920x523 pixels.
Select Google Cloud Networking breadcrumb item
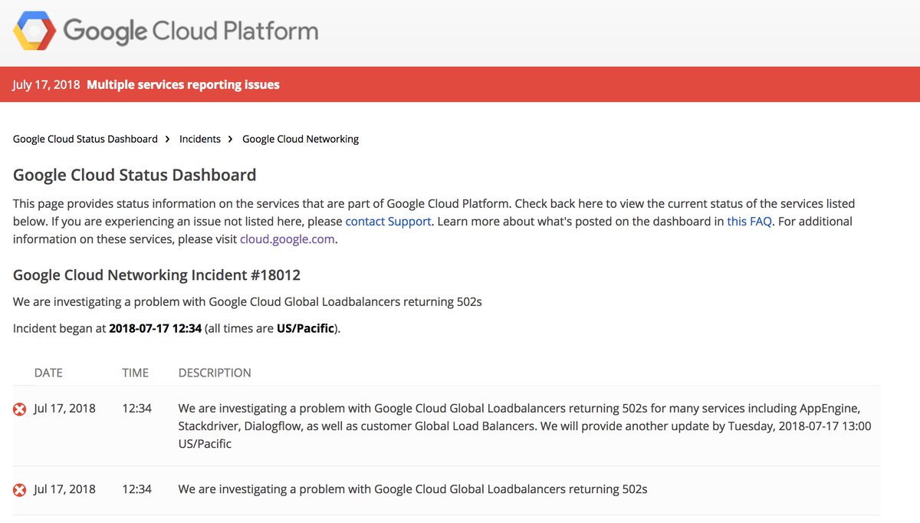click(300, 139)
